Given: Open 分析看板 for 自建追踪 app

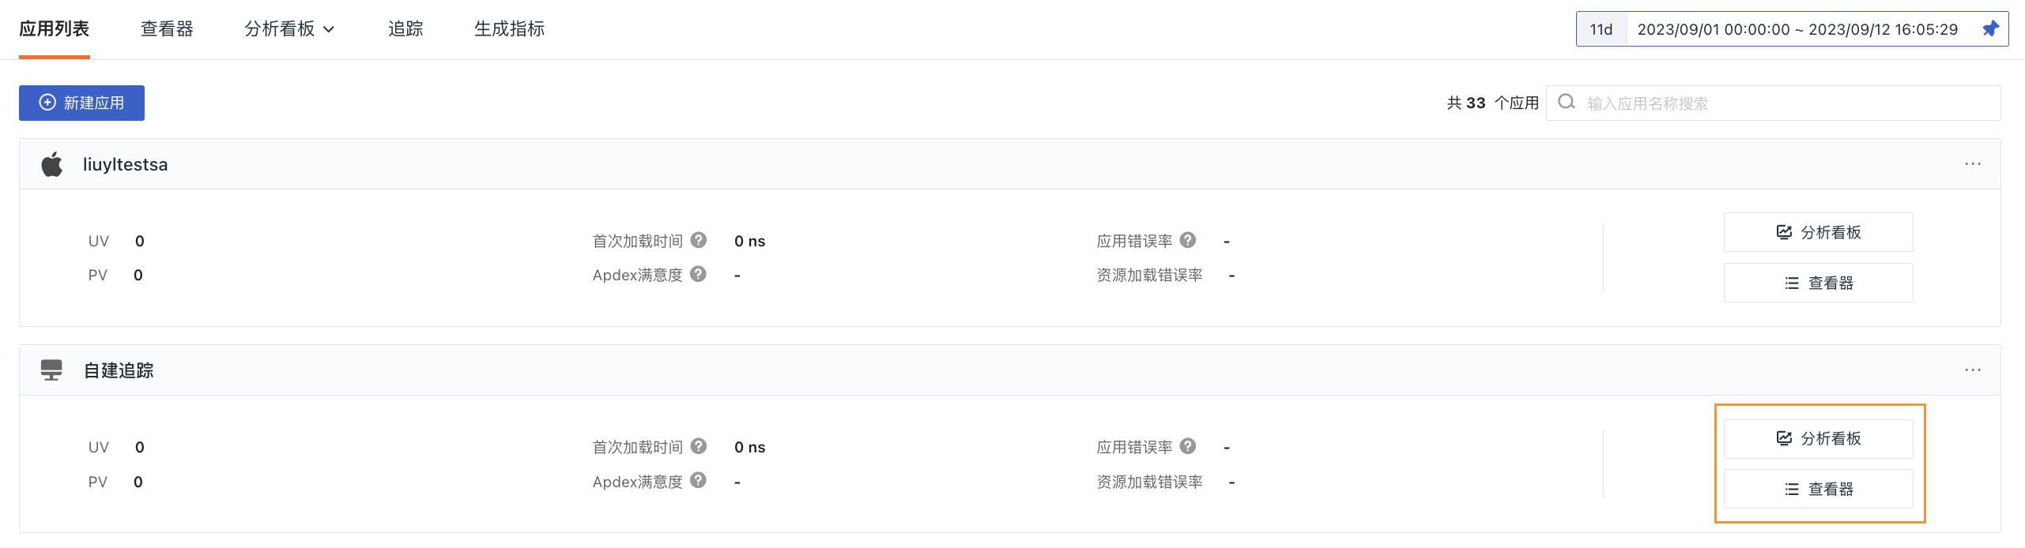Looking at the screenshot, I should pyautogui.click(x=1818, y=438).
